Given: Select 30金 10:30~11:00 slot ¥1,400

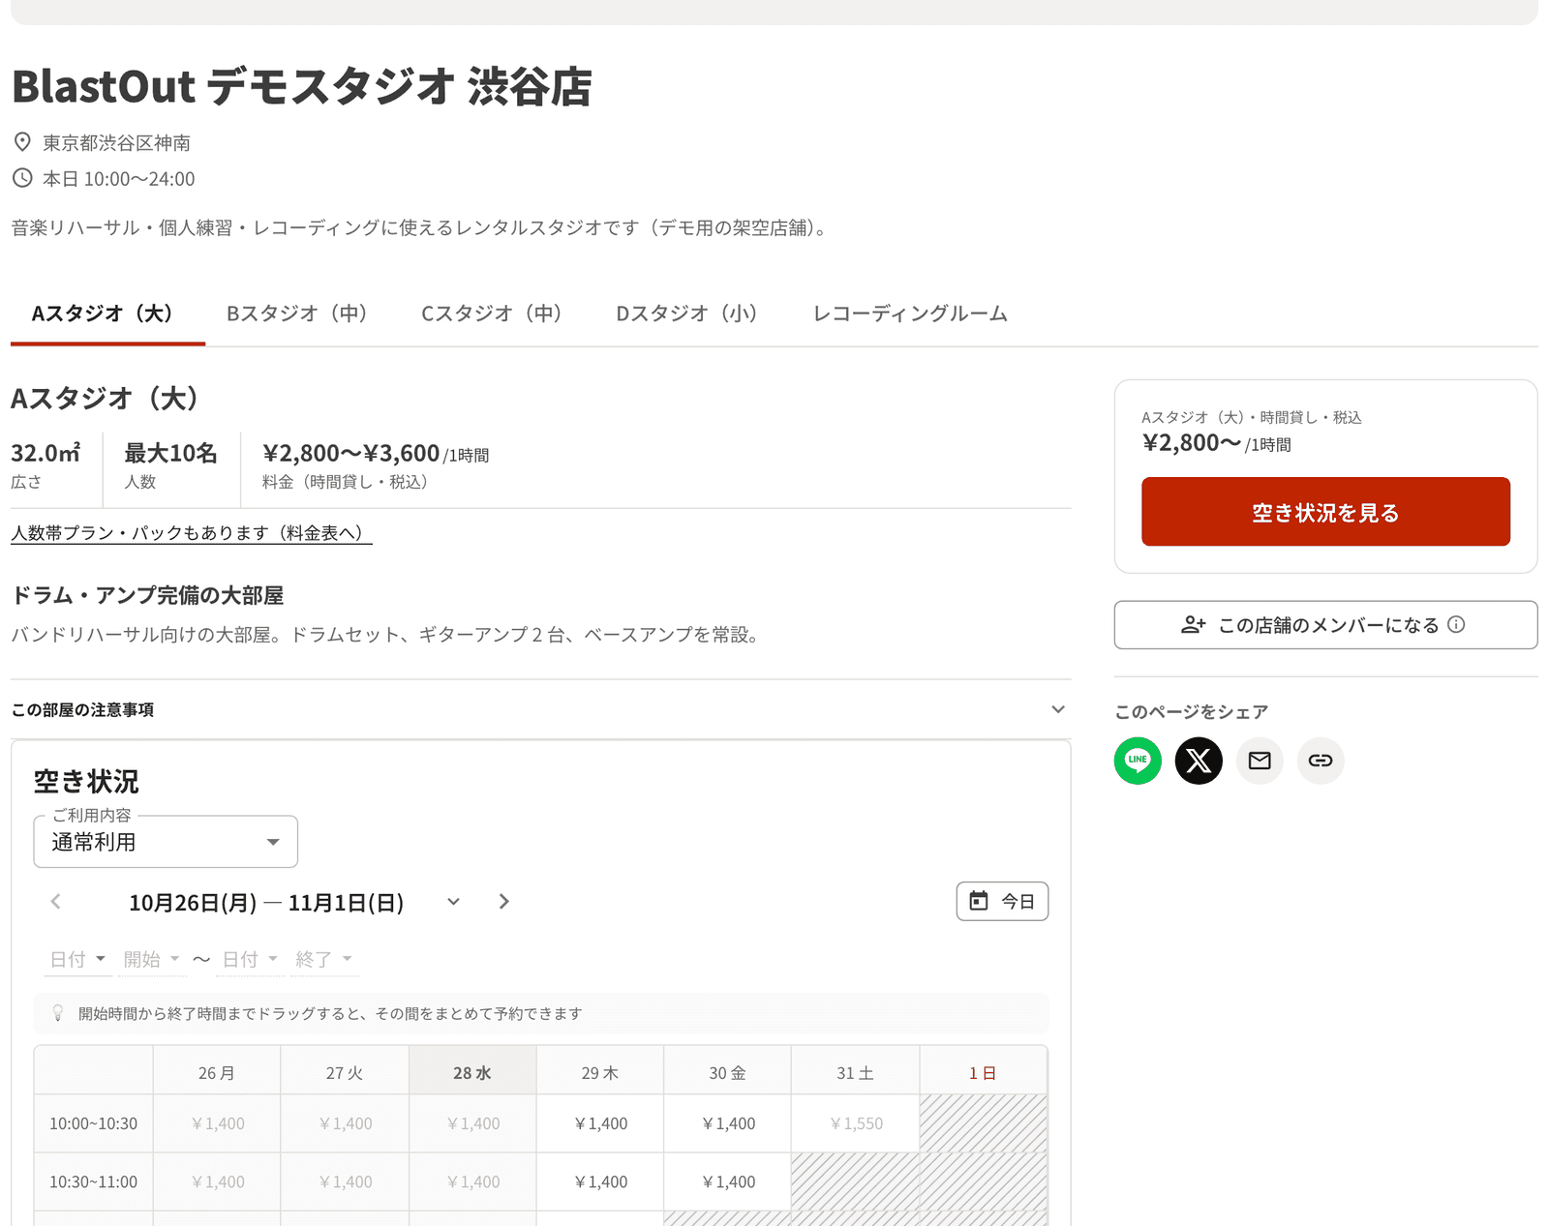Looking at the screenshot, I should (x=728, y=1181).
